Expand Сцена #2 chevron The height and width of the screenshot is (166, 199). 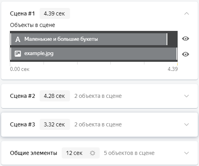click(x=186, y=96)
